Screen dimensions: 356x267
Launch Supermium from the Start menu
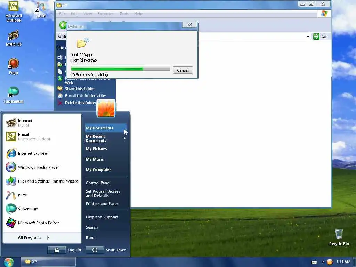(42, 209)
